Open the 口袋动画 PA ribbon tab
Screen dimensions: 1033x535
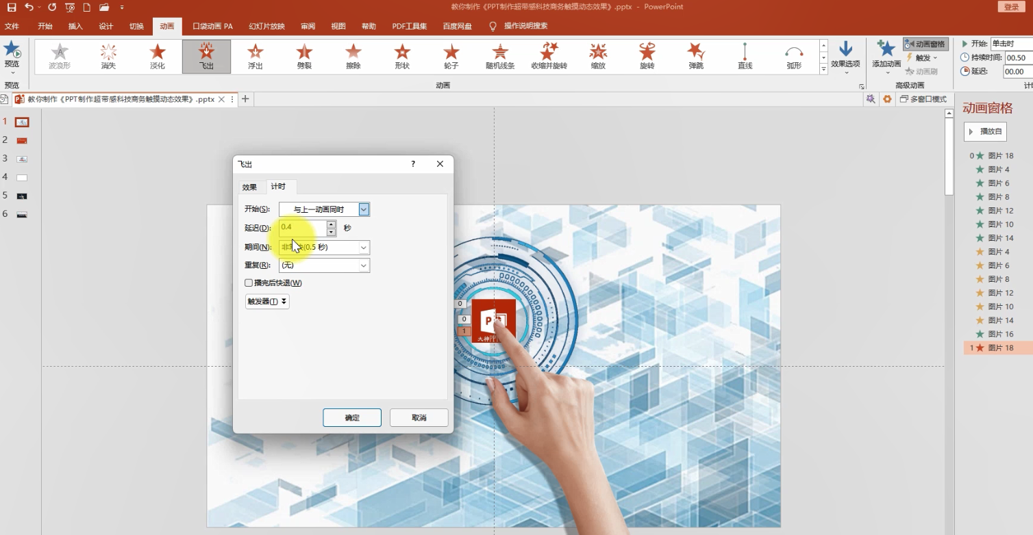click(212, 26)
